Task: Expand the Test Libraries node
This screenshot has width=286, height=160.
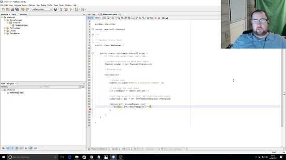Action: click(x=5, y=33)
